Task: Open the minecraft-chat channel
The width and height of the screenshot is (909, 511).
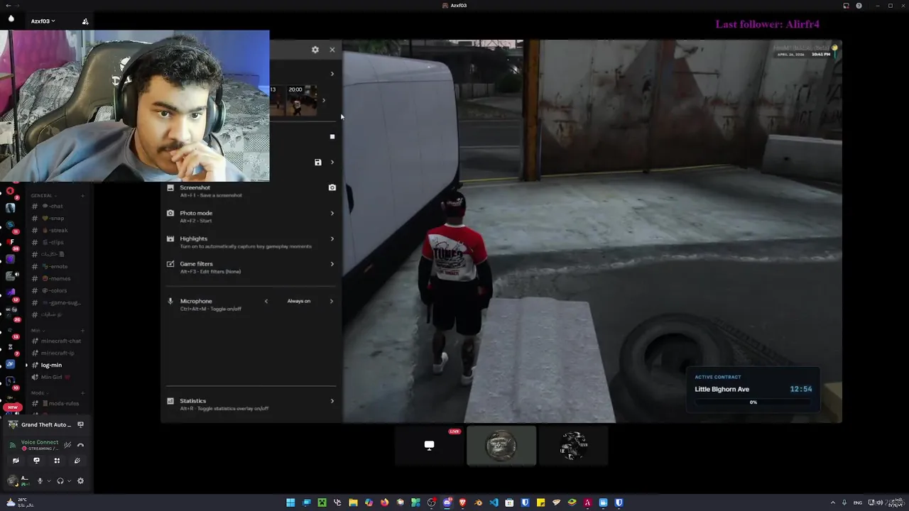Action: 58,341
